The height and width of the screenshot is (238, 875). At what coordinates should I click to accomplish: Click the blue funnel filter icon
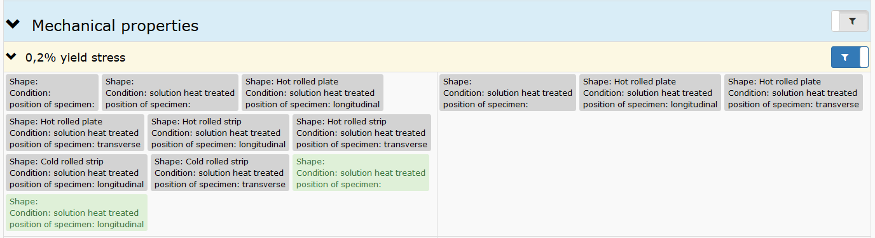click(844, 57)
